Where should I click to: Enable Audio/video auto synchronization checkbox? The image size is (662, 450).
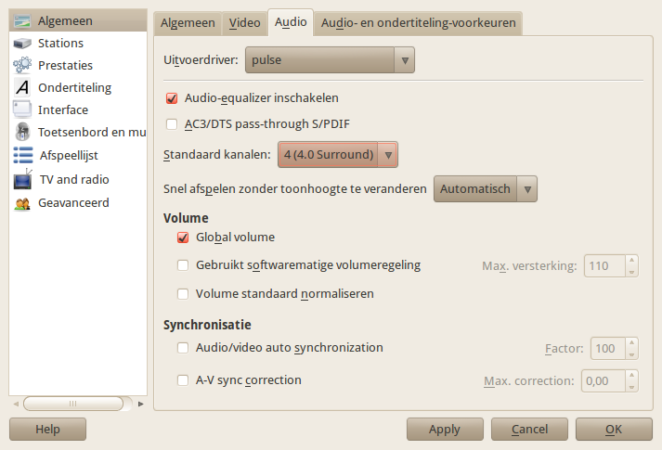coord(183,348)
